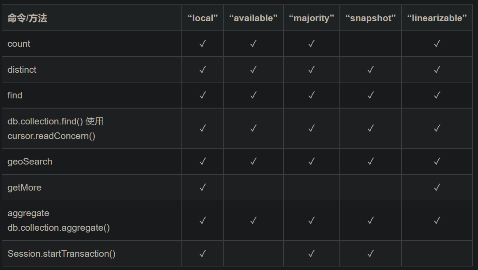Click the checkmark for count under "local"
This screenshot has height=270, width=478.
[x=203, y=44]
